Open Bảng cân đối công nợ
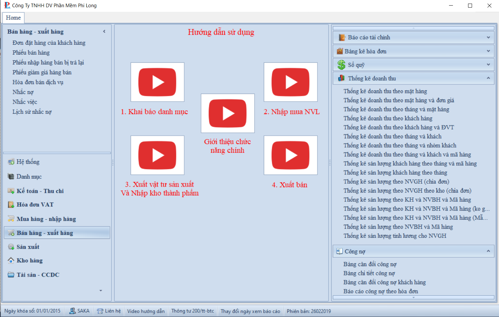The width and height of the screenshot is (499, 317). pyautogui.click(x=370, y=264)
